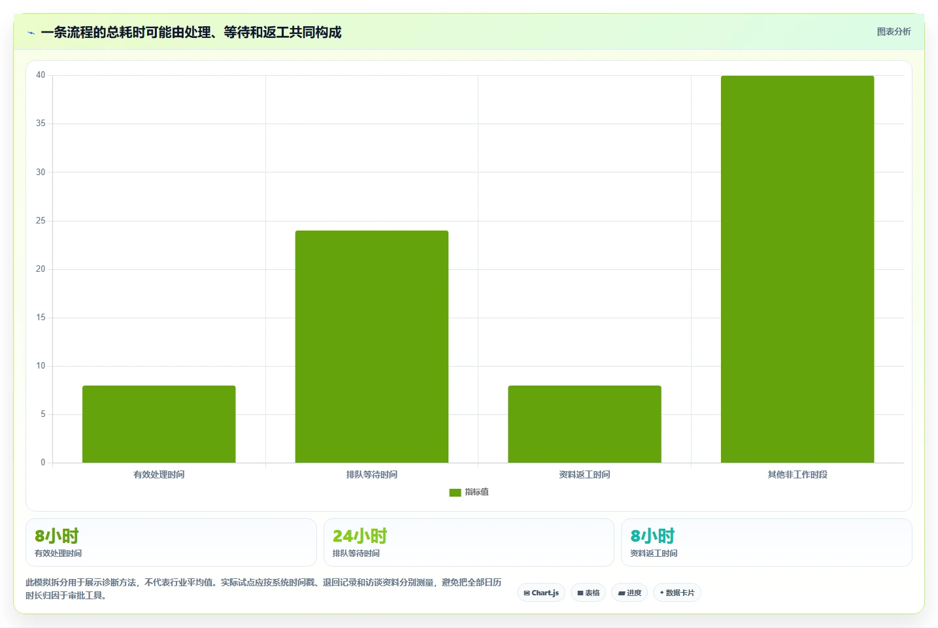938x628 pixels.
Task: Select the 表格 tag chip
Action: pos(588,593)
